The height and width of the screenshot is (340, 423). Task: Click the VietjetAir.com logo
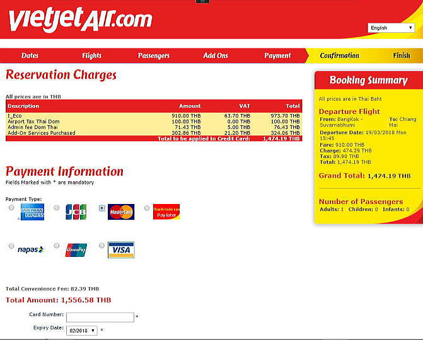coord(81,20)
